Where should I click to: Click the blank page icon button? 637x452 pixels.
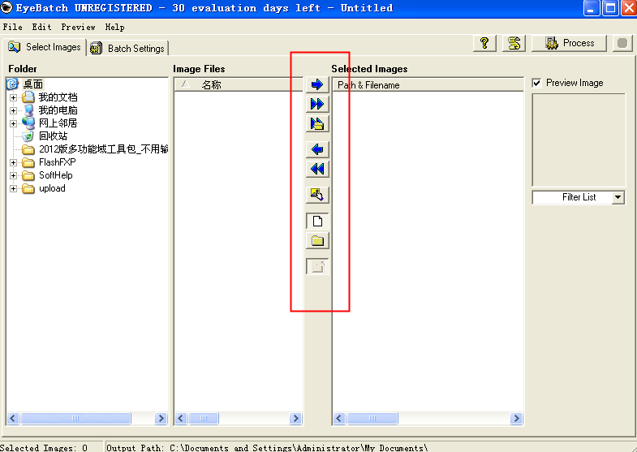pos(317,222)
